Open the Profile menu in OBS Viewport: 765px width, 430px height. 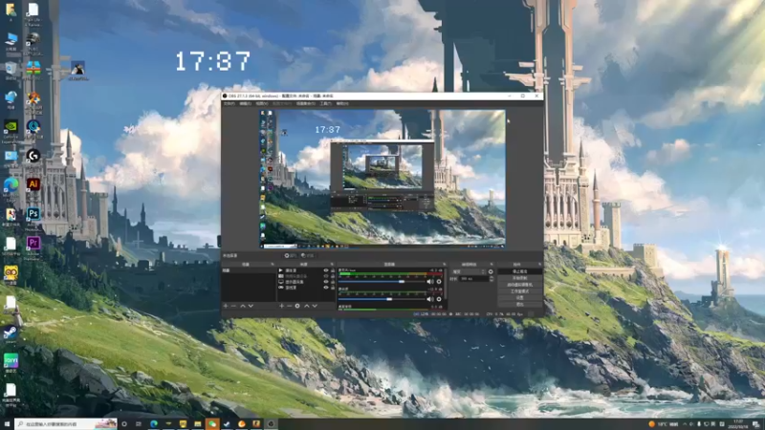pyautogui.click(x=282, y=103)
